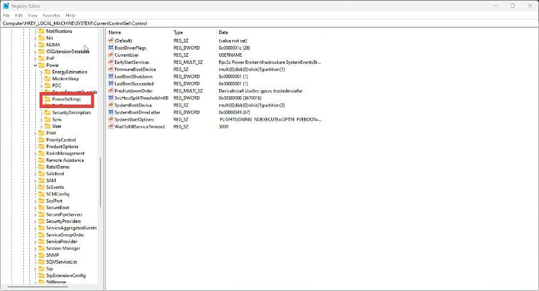The height and width of the screenshot is (291, 539).
Task: Open the Favorites menu
Action: click(x=52, y=16)
